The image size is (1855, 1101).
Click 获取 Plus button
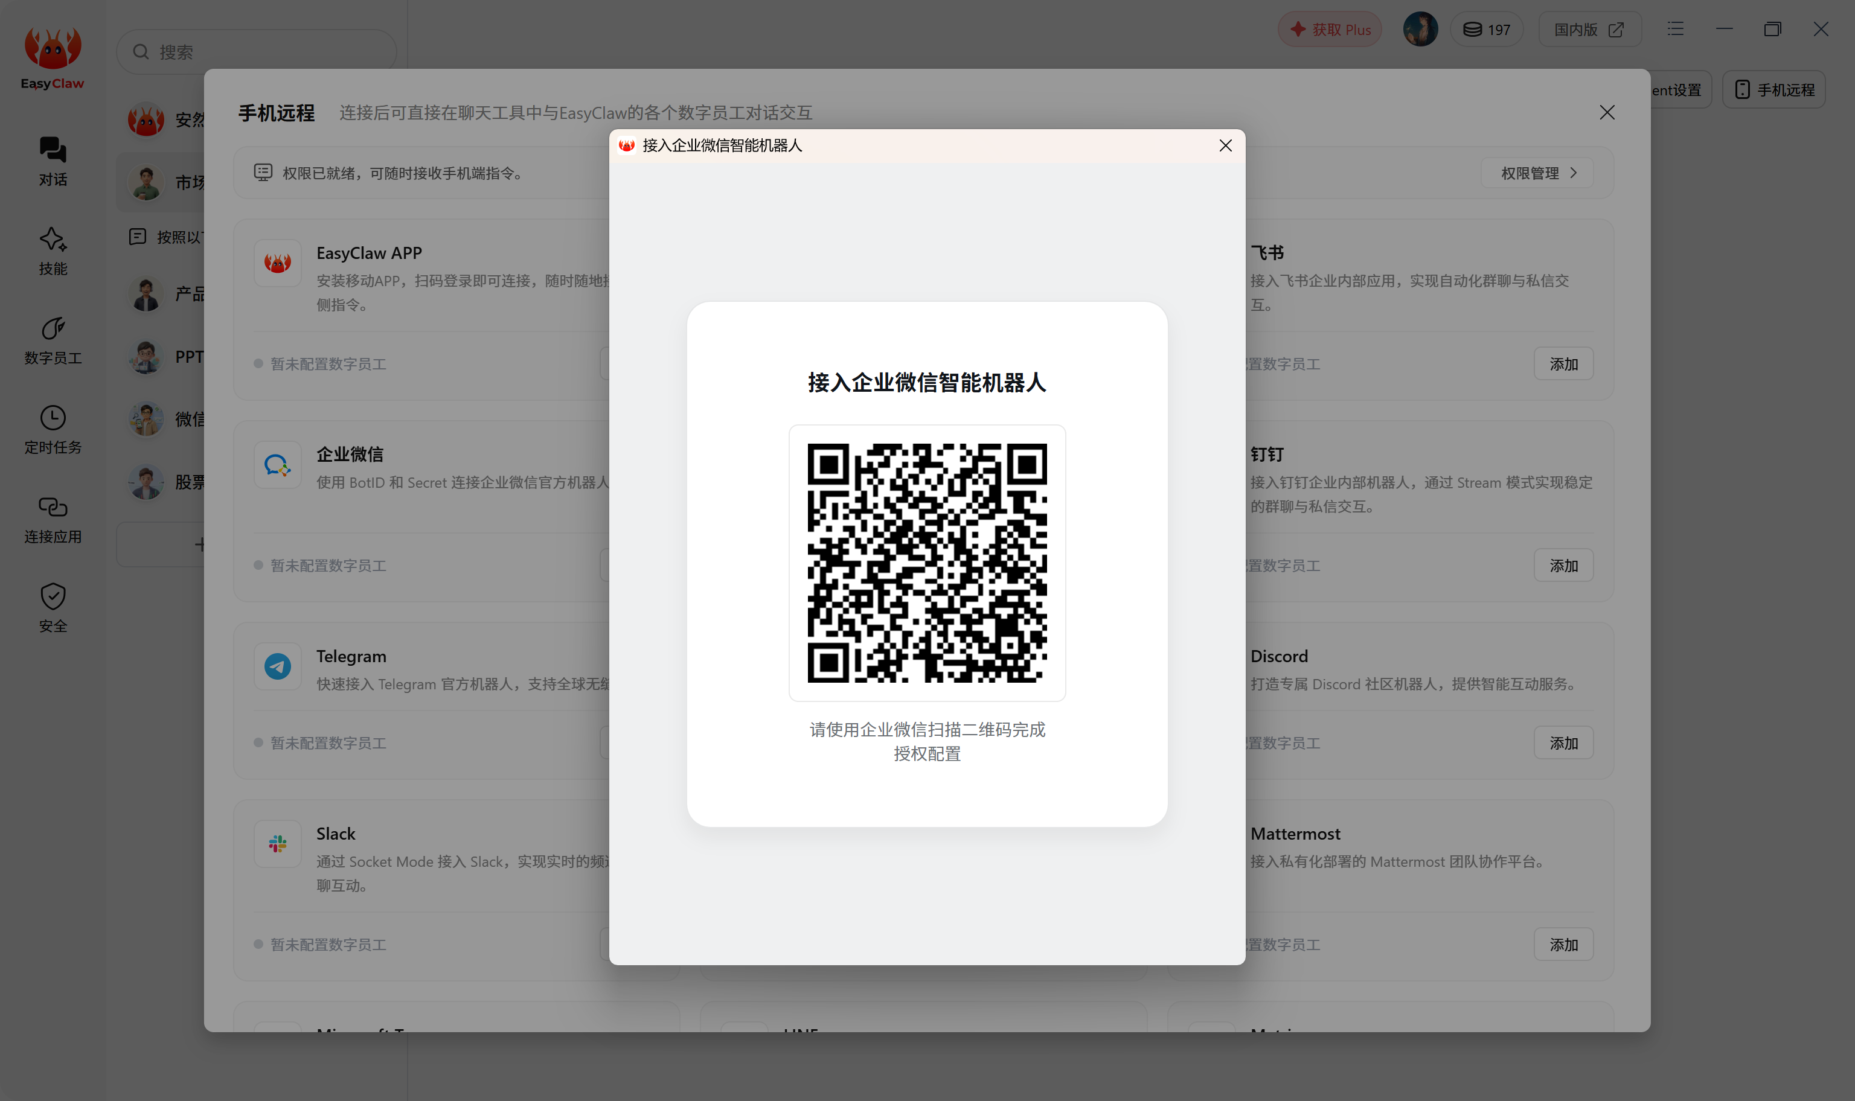tap(1330, 30)
